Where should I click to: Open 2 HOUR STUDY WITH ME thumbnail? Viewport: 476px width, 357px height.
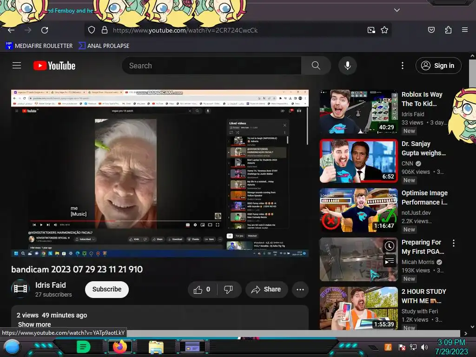[358, 309]
